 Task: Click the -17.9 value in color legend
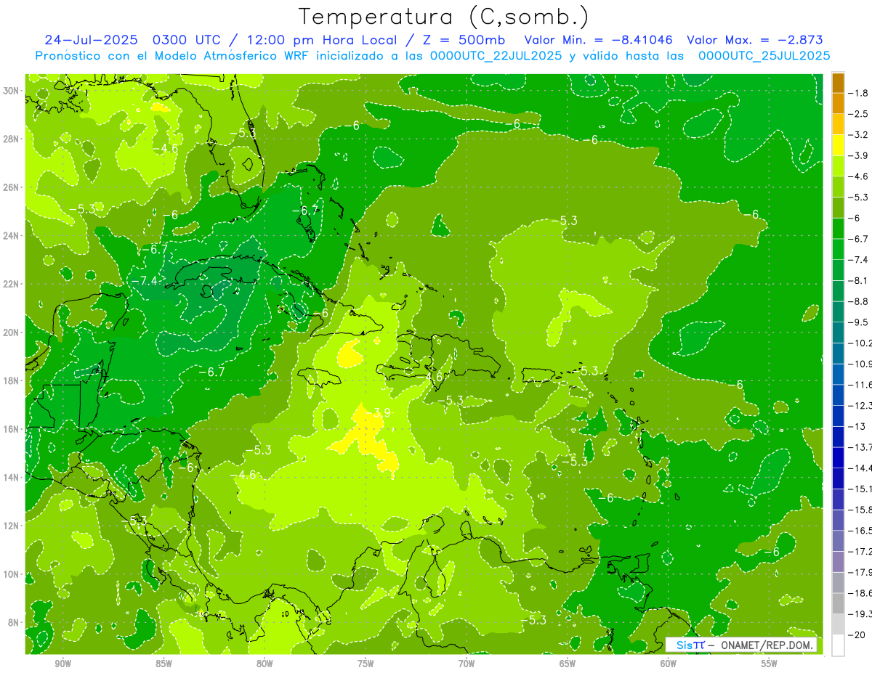point(860,572)
